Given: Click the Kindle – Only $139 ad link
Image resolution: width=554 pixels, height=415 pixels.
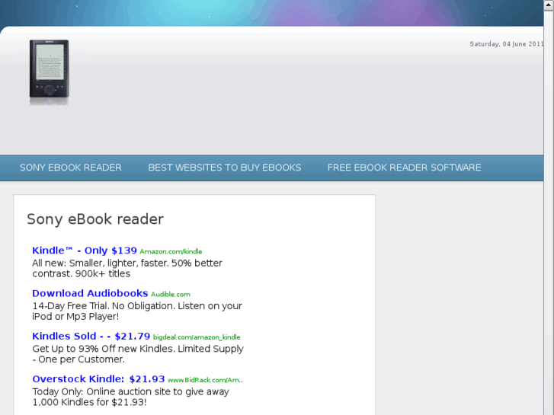Looking at the screenshot, I should tap(85, 251).
